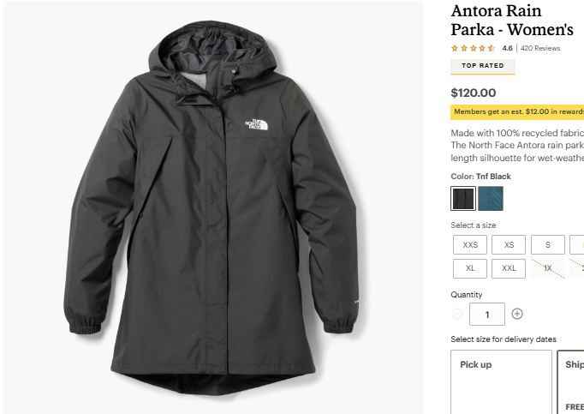Decrease quantity with the minus icon
This screenshot has width=584, height=414.
point(457,314)
